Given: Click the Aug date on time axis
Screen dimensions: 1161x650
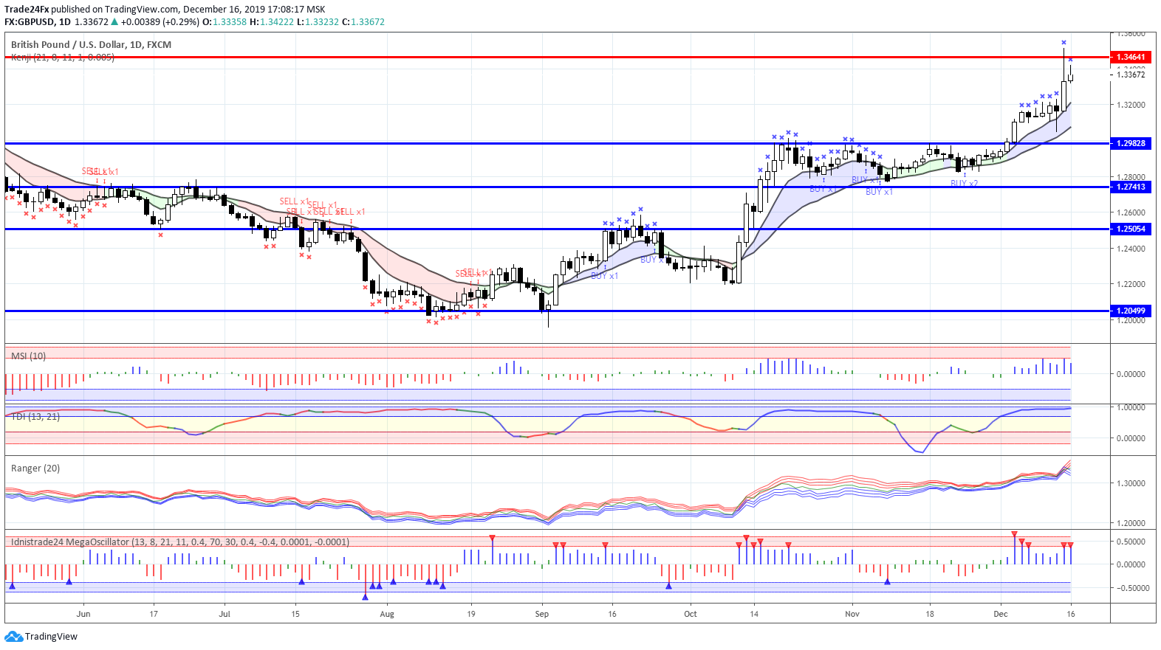Looking at the screenshot, I should 387,614.
